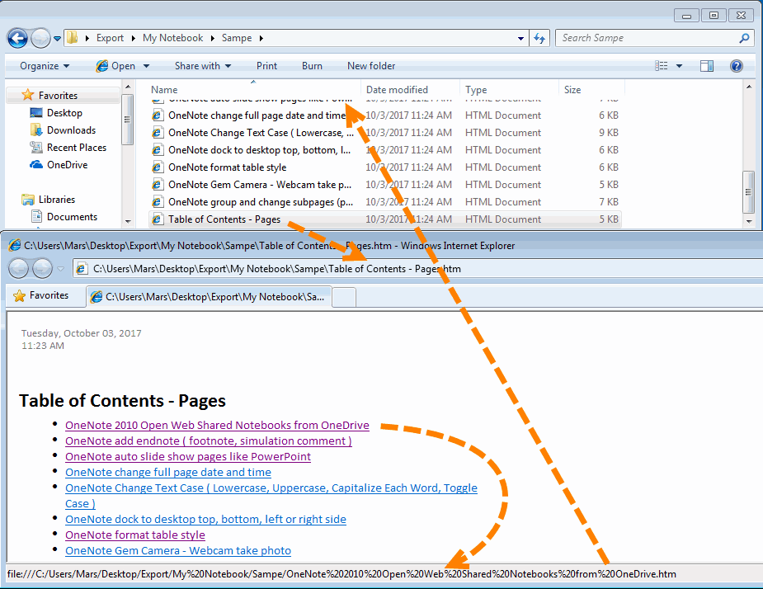Click Burn in the Explorer toolbar
This screenshot has height=589, width=763.
pyautogui.click(x=312, y=66)
